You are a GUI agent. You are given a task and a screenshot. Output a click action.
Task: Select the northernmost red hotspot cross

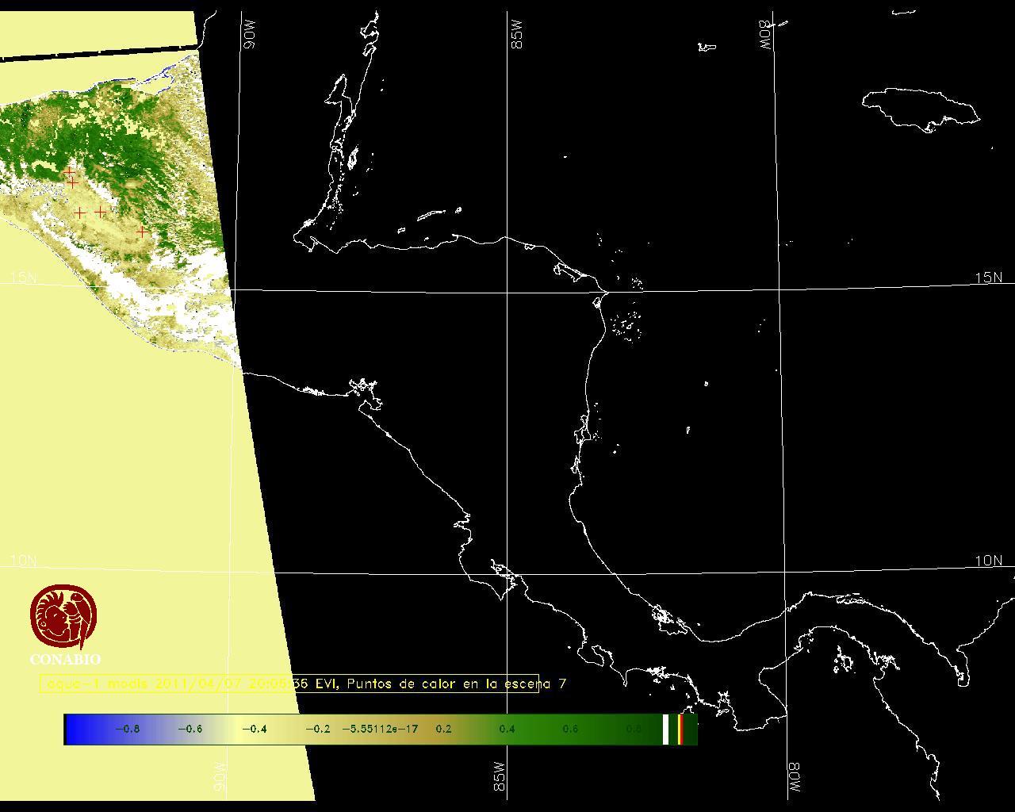70,171
